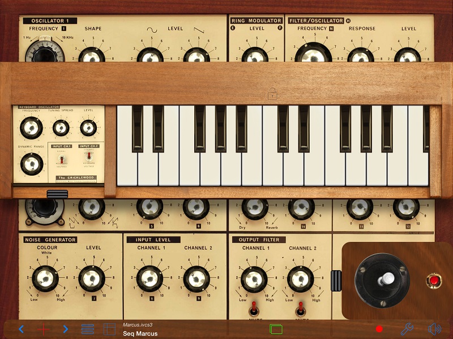Click the Oscillator 1 sawtooth Level knob
This screenshot has height=339, width=453.
(x=196, y=55)
